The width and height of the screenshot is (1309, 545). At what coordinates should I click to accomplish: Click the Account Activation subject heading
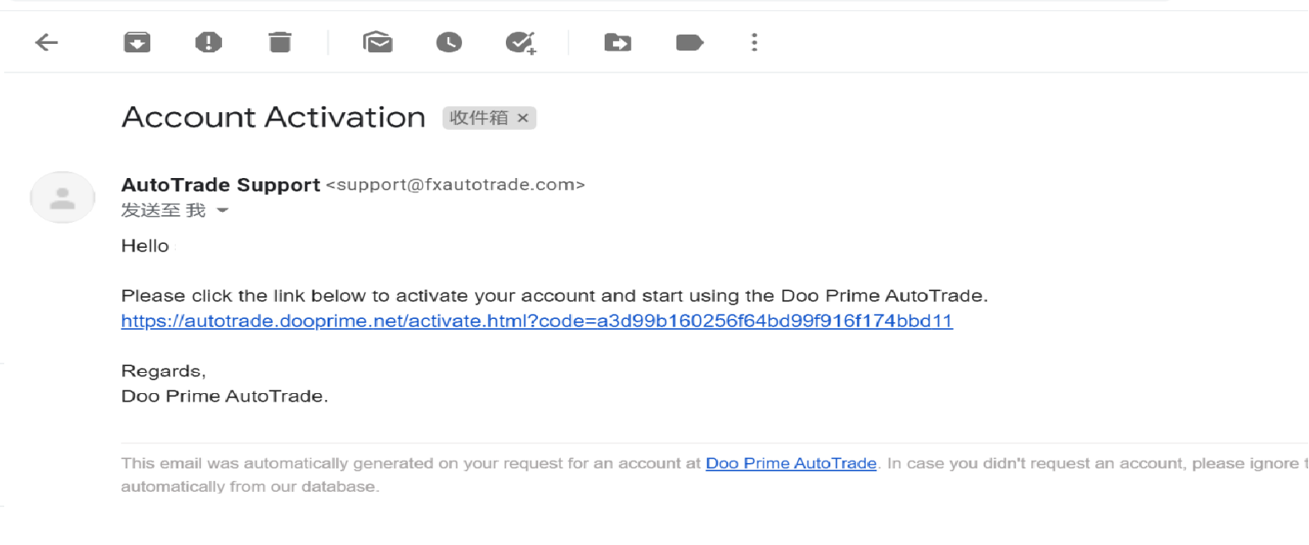(274, 117)
